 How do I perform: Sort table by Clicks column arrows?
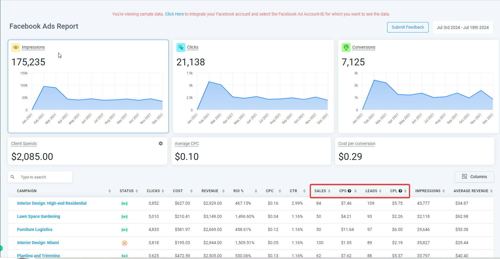tap(163, 191)
